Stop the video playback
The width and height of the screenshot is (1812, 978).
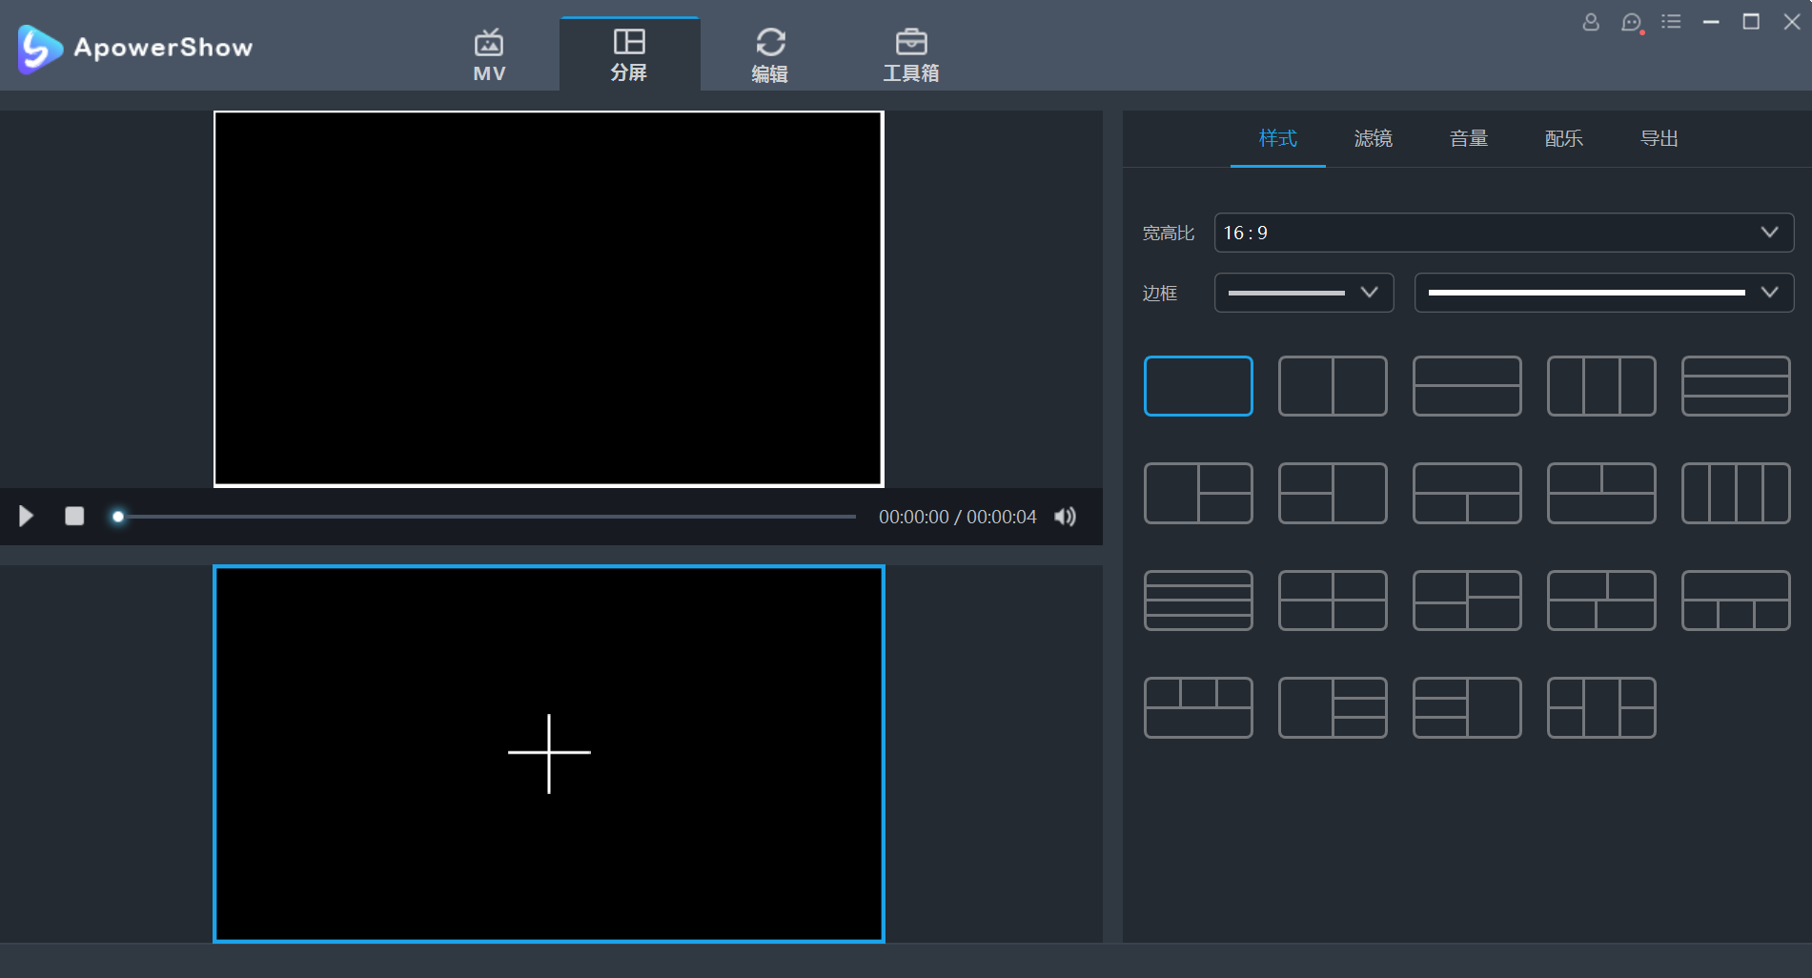[x=74, y=517]
